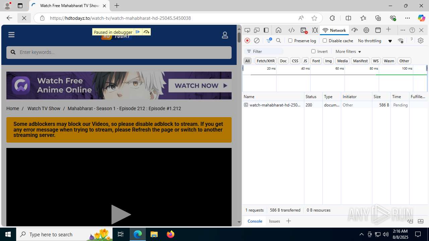Sort requests by Size column header
Image resolution: width=429 pixels, height=241 pixels.
click(x=381, y=96)
